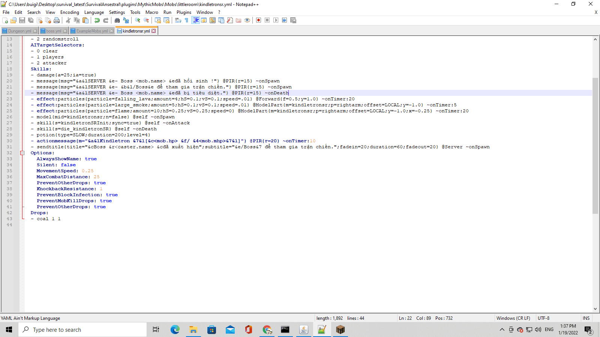Screen dimensions: 600x337
Task: Click the INS insert mode indicator
Action: tap(586, 318)
